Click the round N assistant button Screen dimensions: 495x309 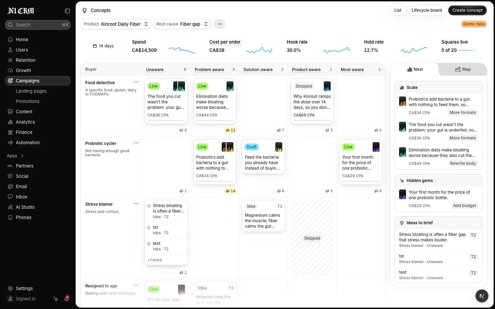pyautogui.click(x=482, y=296)
